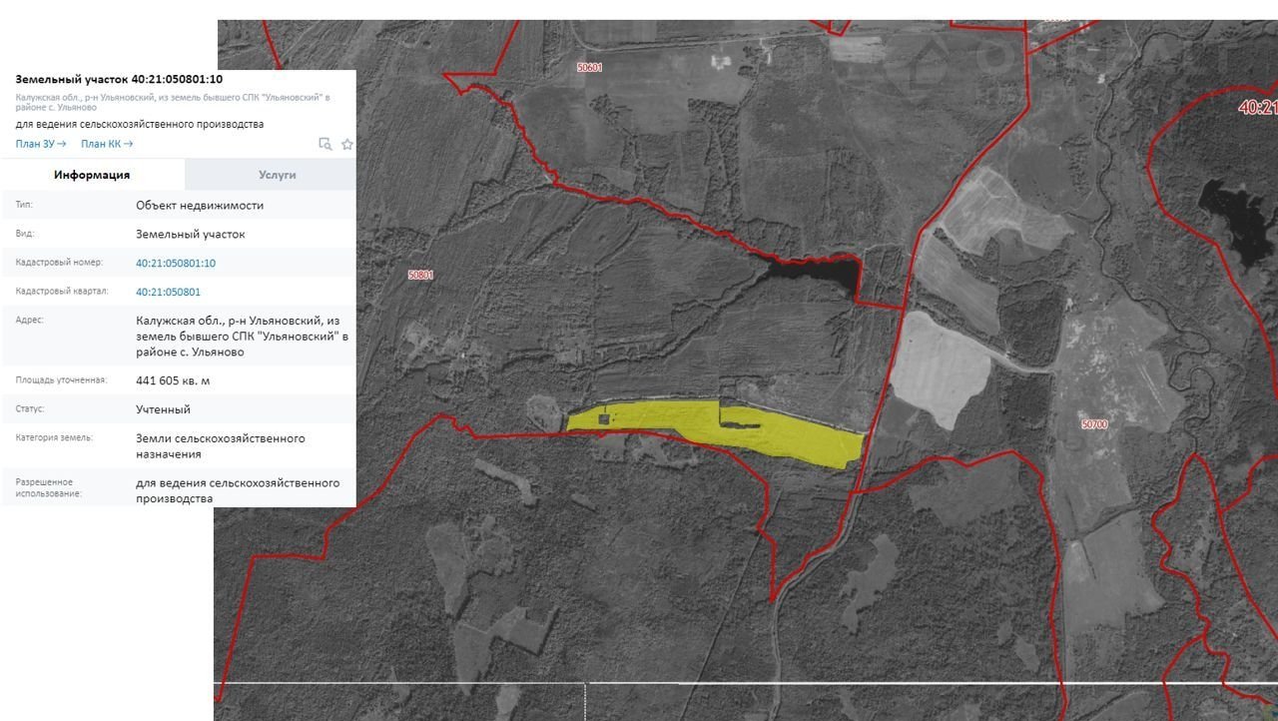
Task: Click quarter label 50700 on the map
Action: click(x=1094, y=424)
